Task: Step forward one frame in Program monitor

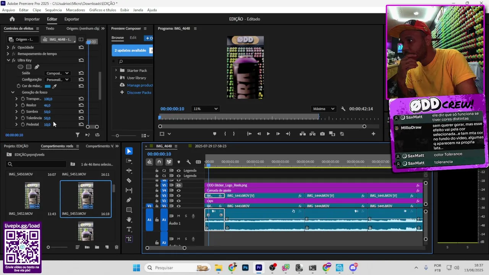Action: pos(278,134)
